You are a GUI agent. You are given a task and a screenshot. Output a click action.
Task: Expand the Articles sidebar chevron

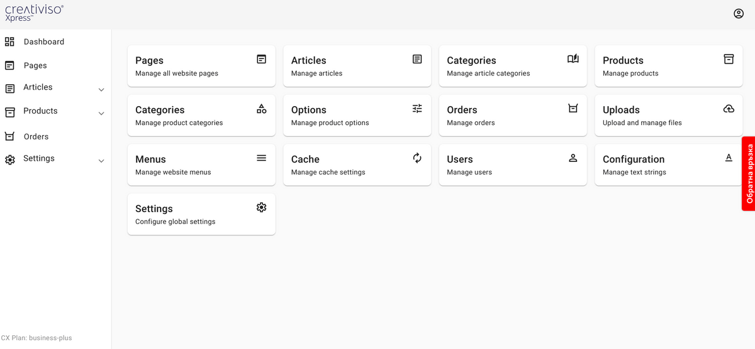click(x=101, y=90)
